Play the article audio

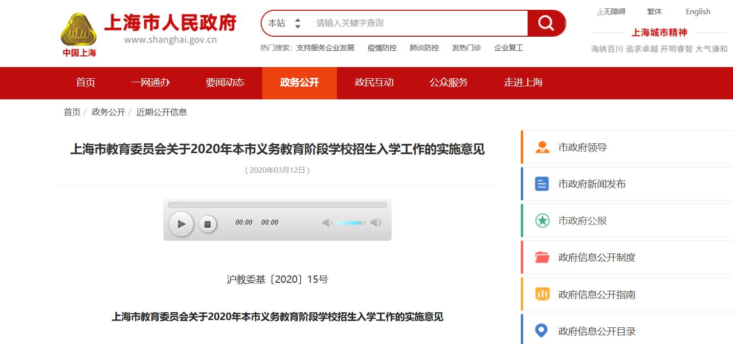point(181,224)
